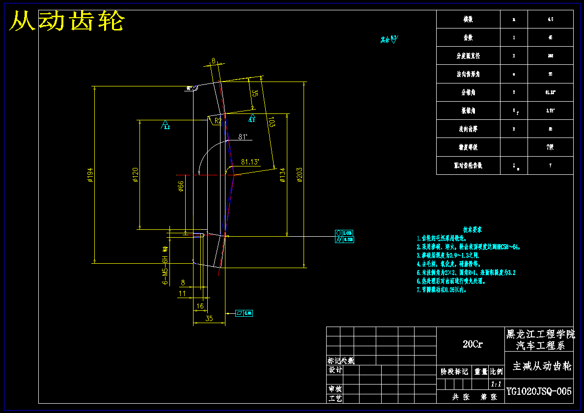Image resolution: width=584 pixels, height=413 pixels.
Task: Click the 标记处数 title block cell
Action: pyautogui.click(x=341, y=360)
